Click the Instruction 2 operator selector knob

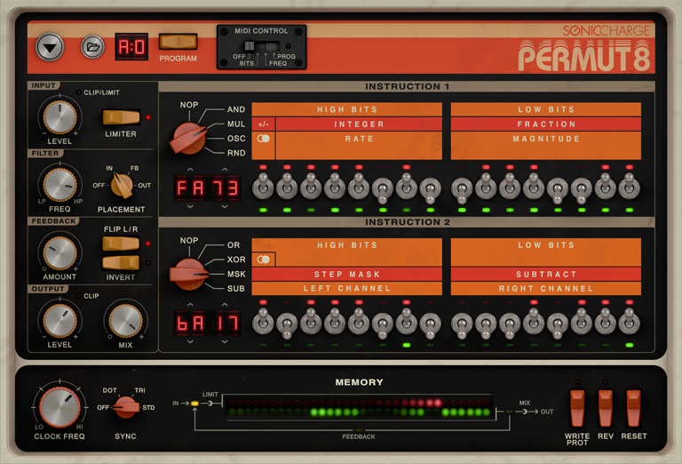pos(187,272)
